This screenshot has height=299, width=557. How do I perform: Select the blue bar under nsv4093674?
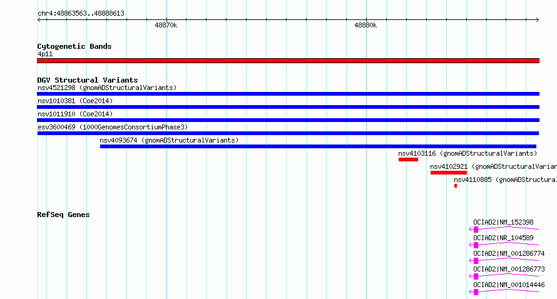(318, 146)
